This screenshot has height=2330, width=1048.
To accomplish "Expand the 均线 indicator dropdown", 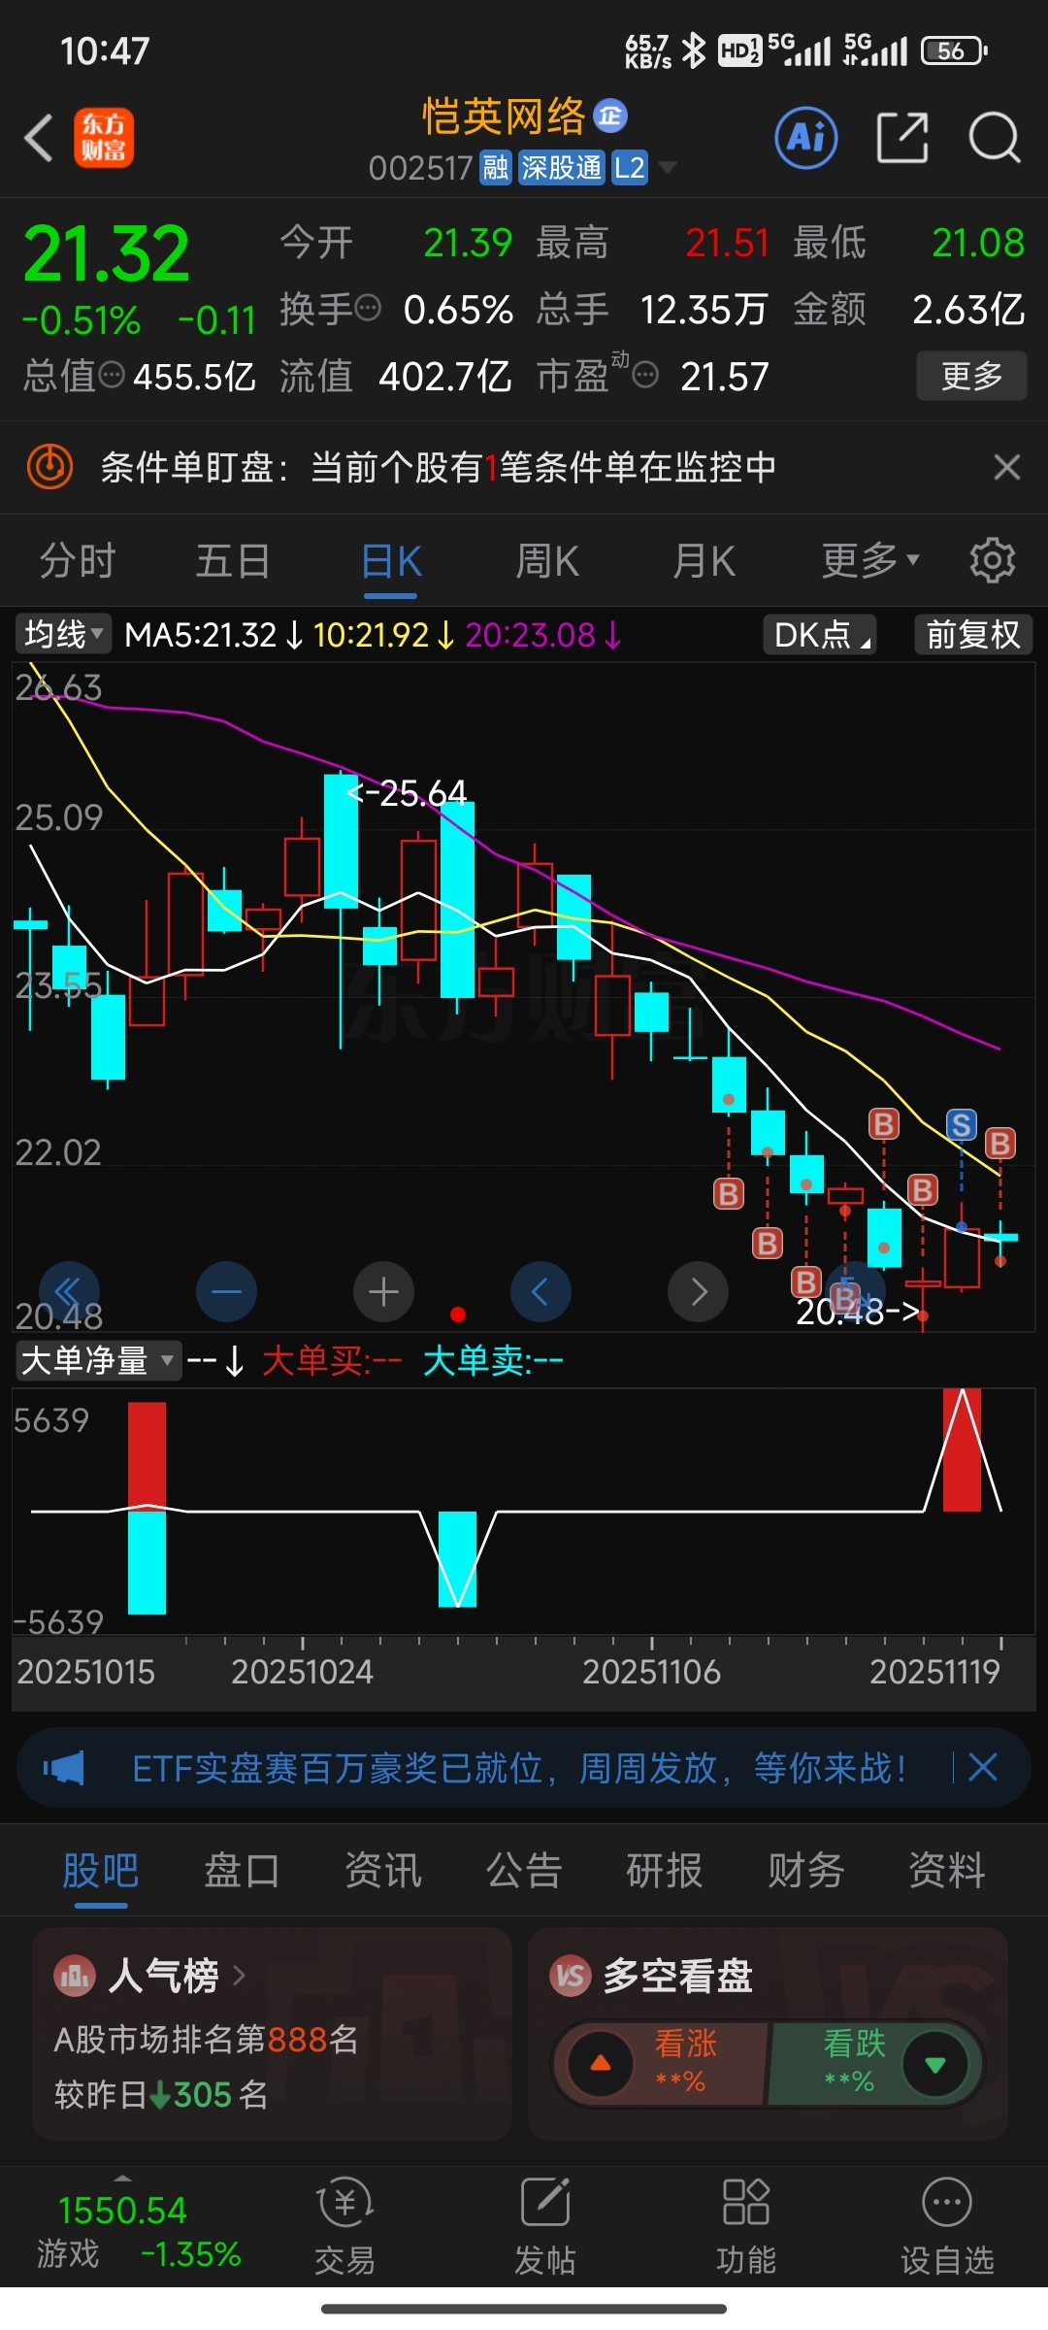I will pos(63,635).
